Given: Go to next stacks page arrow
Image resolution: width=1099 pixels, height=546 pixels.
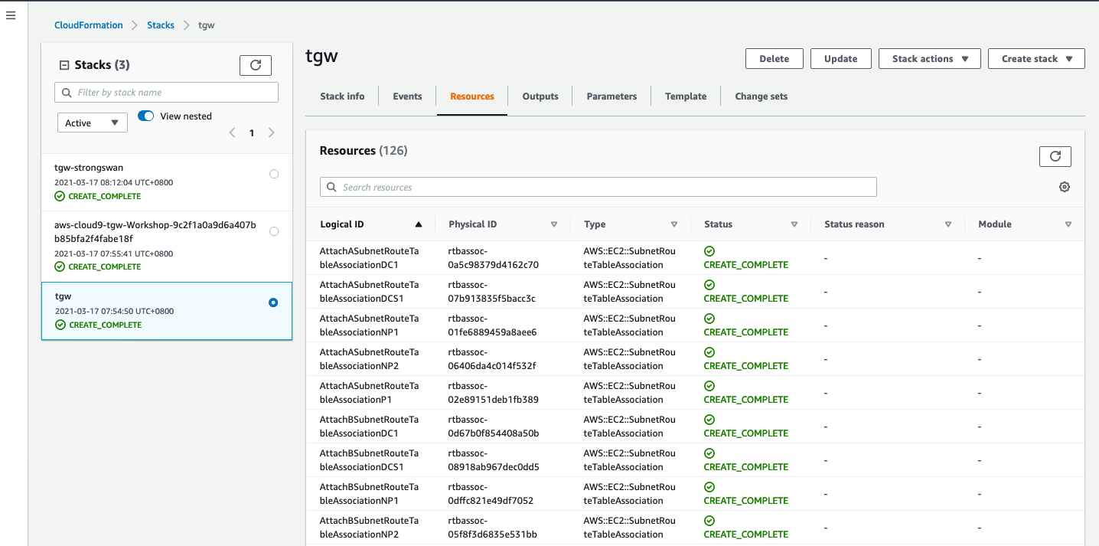Looking at the screenshot, I should coord(271,133).
